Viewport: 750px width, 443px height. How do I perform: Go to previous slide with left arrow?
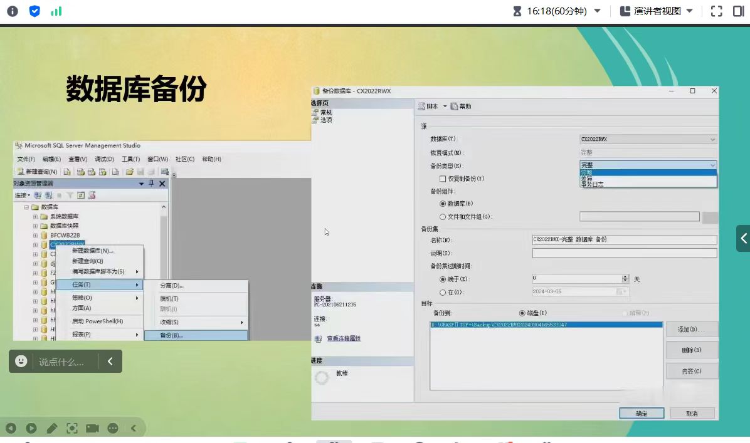(x=11, y=428)
